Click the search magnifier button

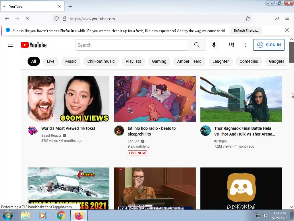[x=197, y=45]
